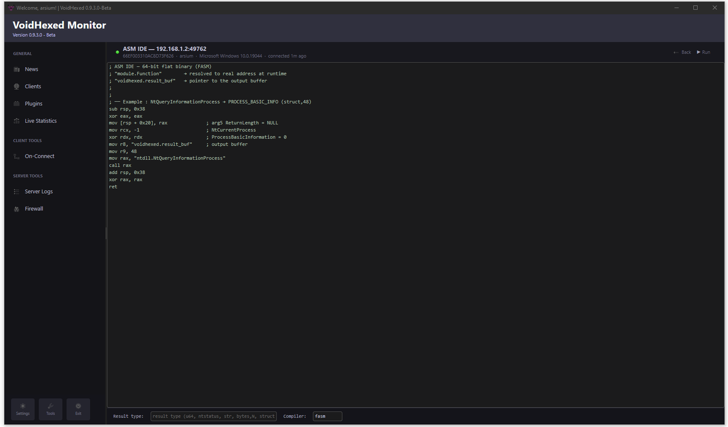Screen dimensions: 728x427
Task: Click the sidebar splitter handle
Action: [x=106, y=233]
